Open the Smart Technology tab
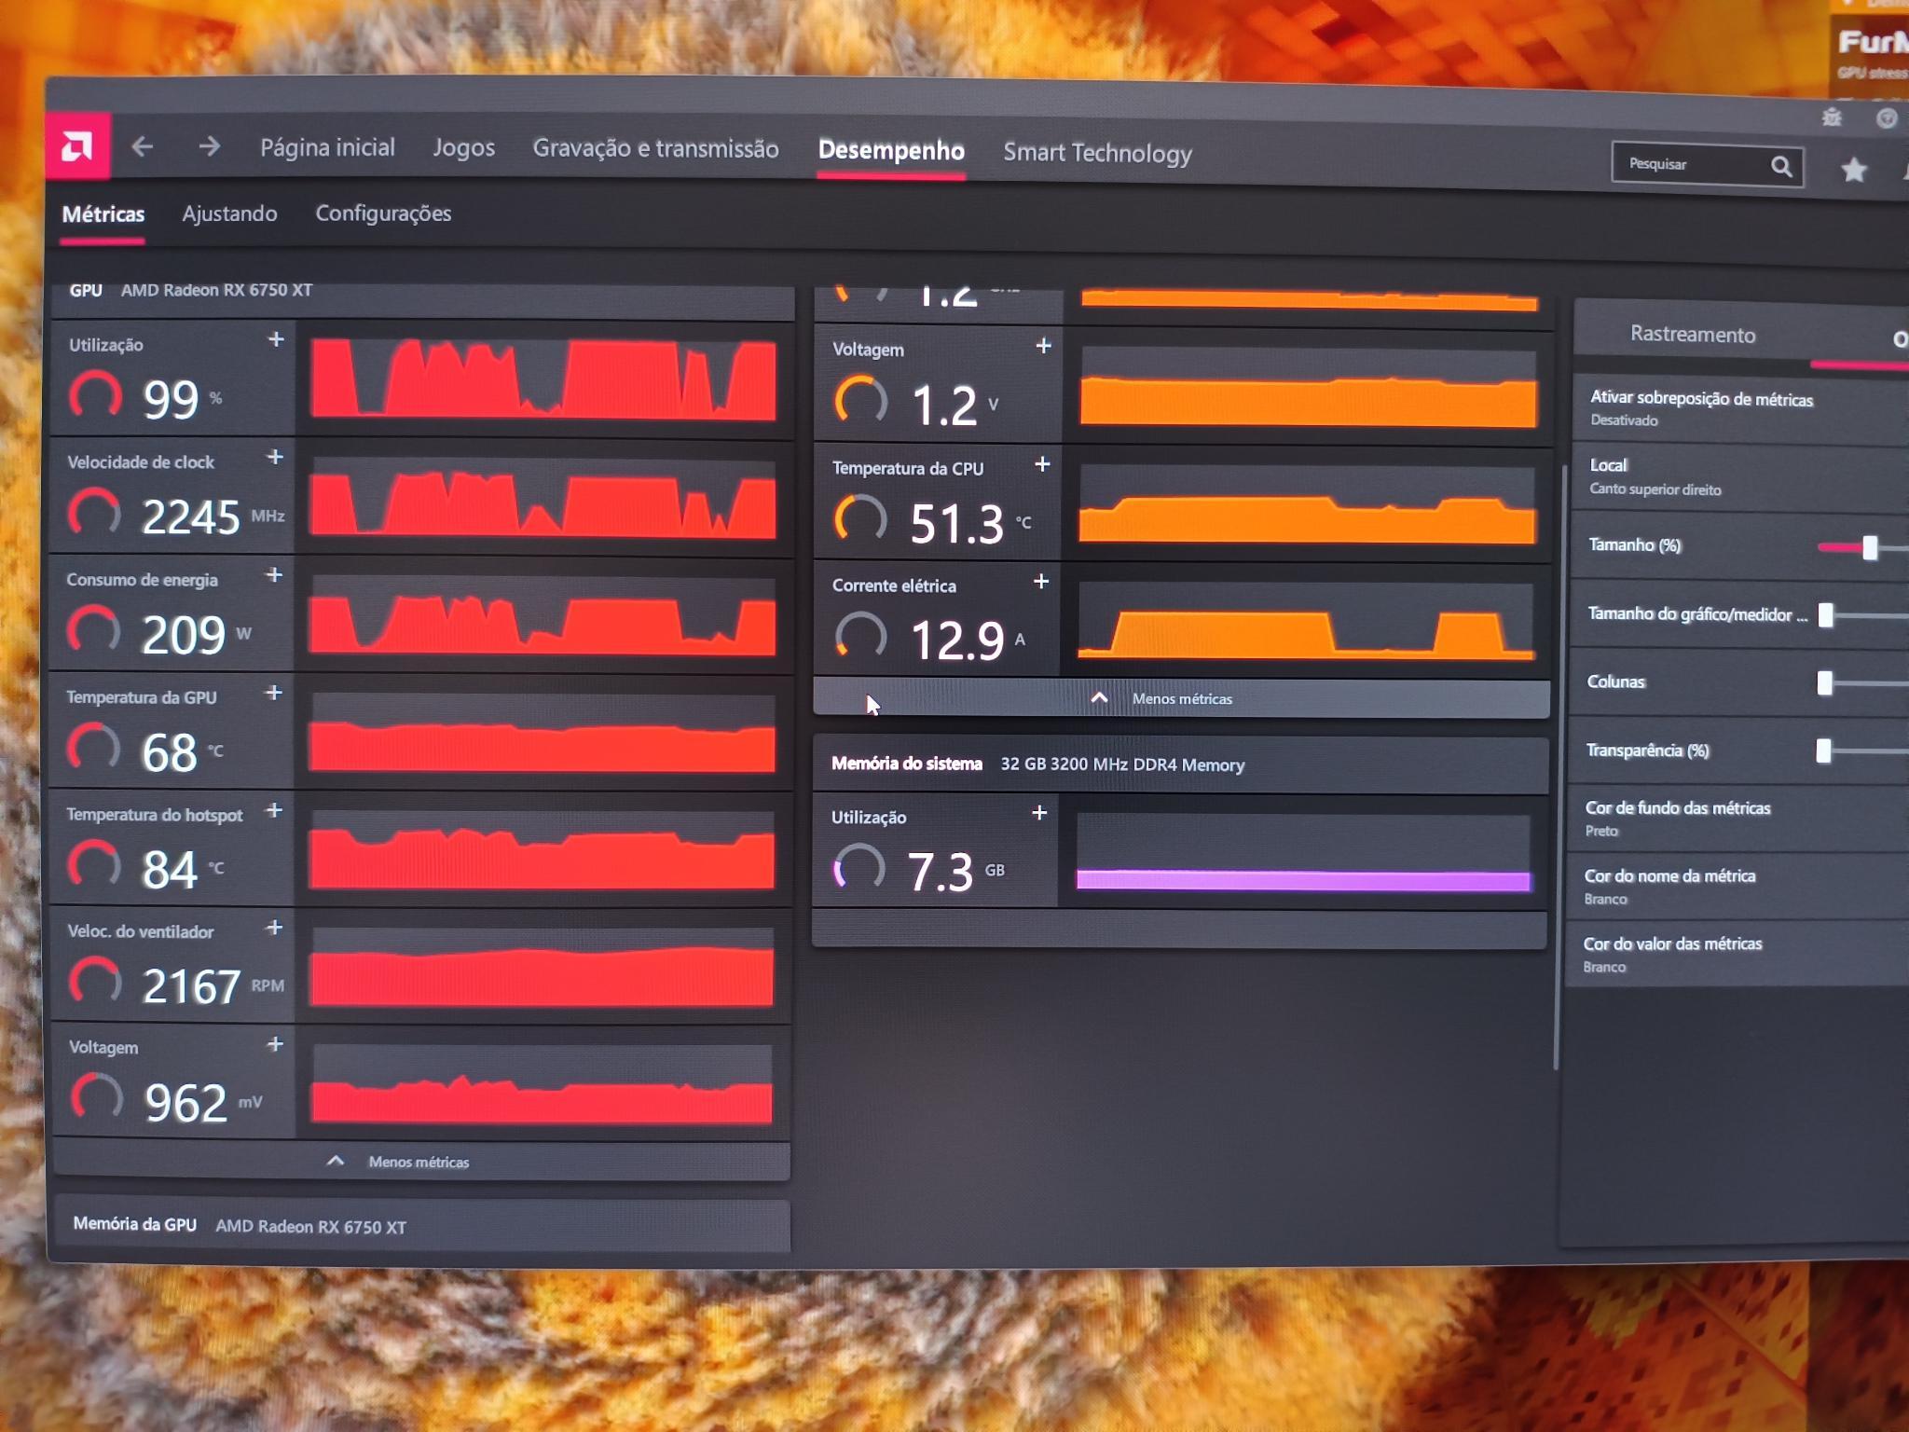The height and width of the screenshot is (1432, 1909). coord(1097,153)
